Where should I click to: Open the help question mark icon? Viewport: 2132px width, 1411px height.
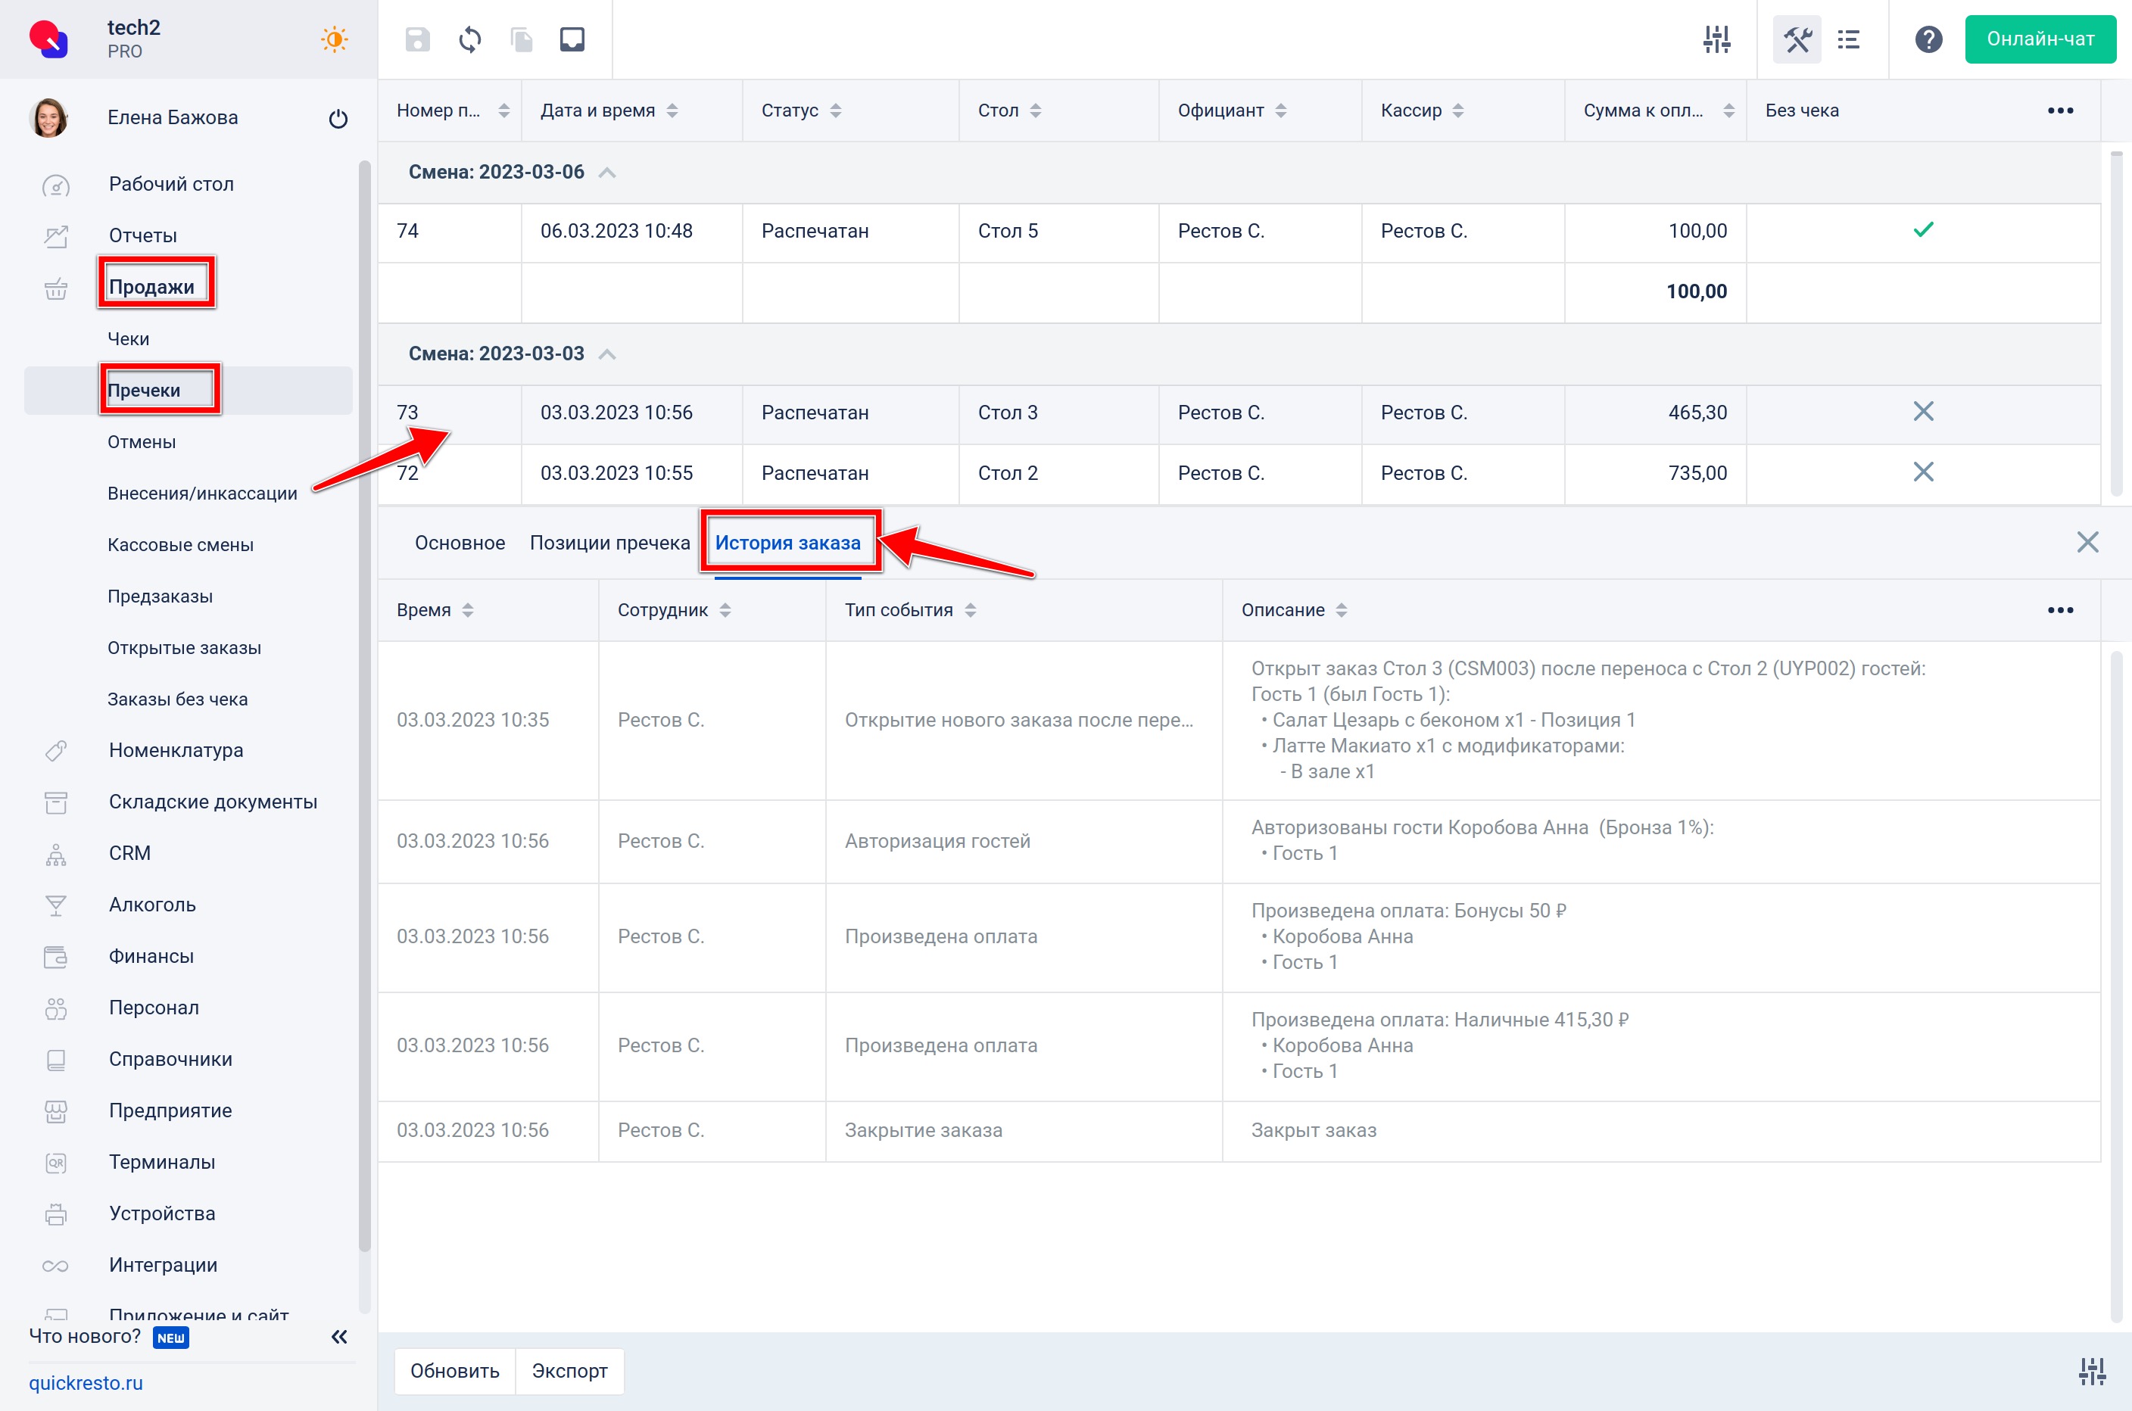pos(1928,39)
